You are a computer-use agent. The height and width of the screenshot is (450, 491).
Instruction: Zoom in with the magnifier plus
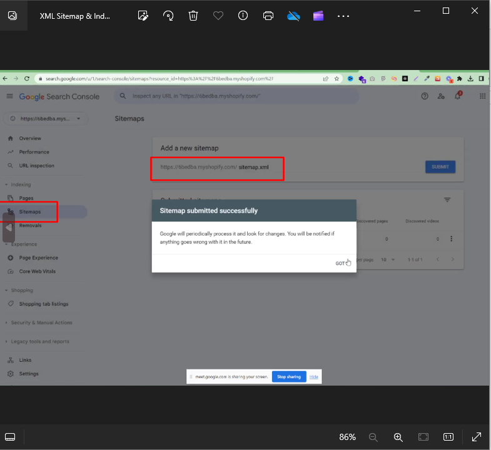pos(398,437)
